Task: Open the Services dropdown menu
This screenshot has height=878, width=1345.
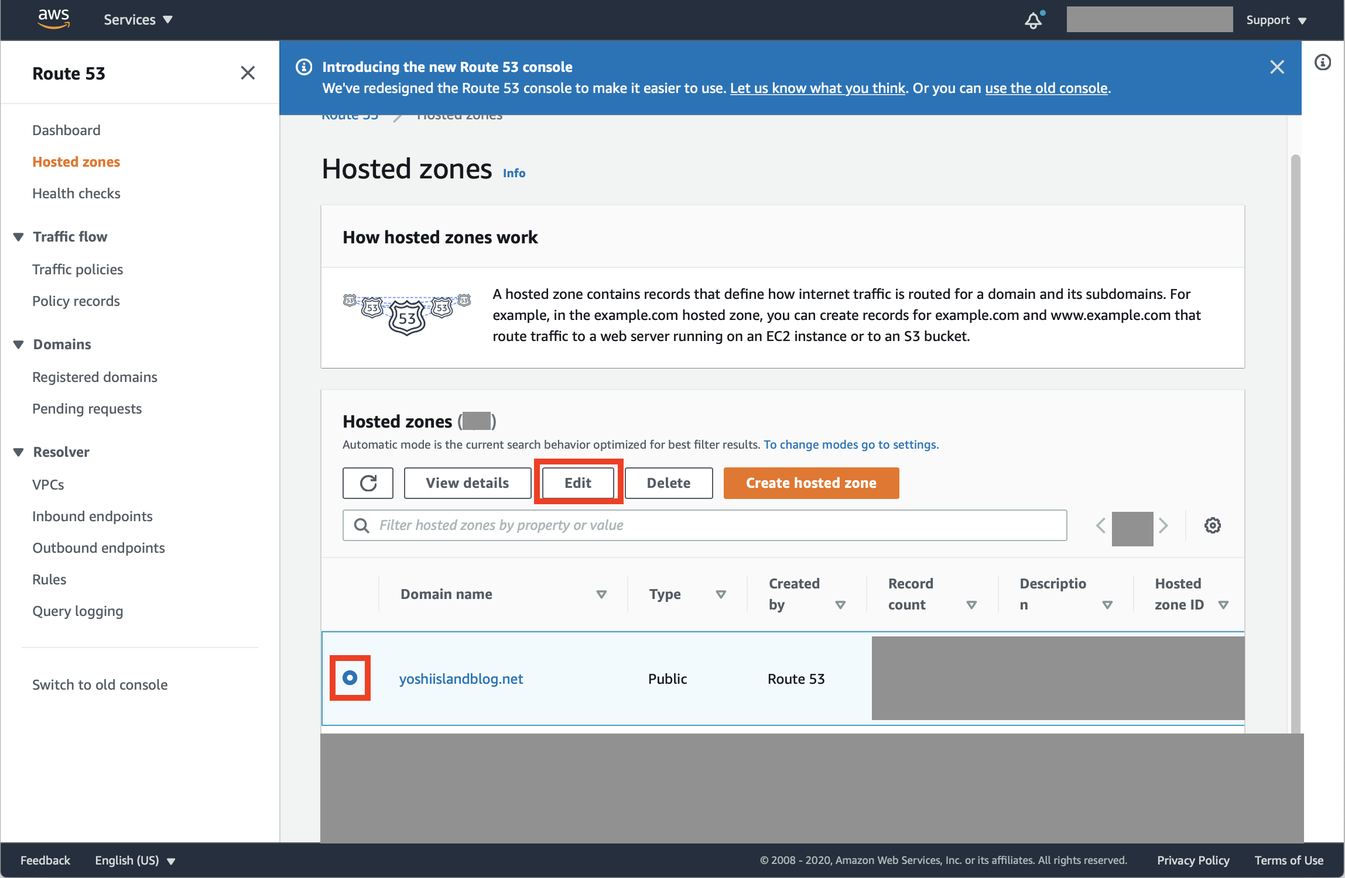Action: [138, 20]
